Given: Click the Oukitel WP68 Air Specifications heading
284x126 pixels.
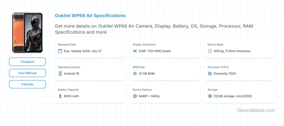Looking at the screenshot, I should [x=90, y=15].
